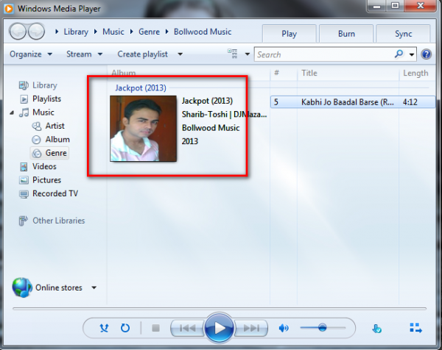Select Recorded TV in the navigation pane
Screen dimensions: 442x350
[48, 193]
